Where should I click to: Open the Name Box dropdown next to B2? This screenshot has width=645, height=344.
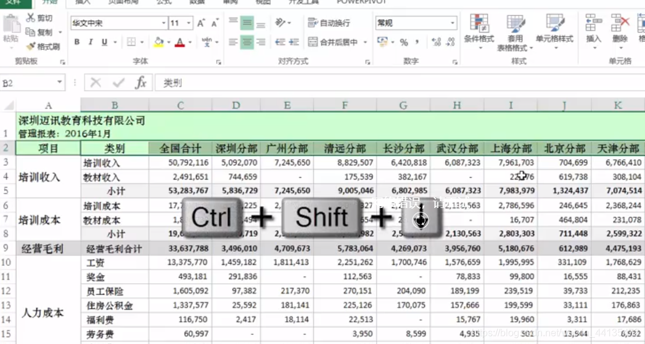click(x=59, y=82)
